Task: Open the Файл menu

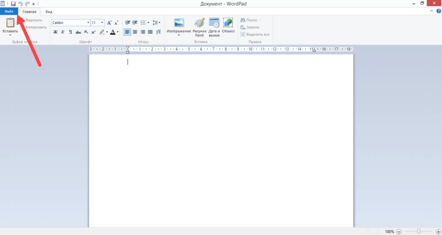Action: tap(9, 12)
